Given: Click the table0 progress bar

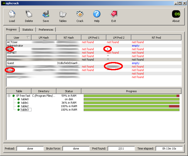Looking at the screenshot, I should [x=132, y=99].
